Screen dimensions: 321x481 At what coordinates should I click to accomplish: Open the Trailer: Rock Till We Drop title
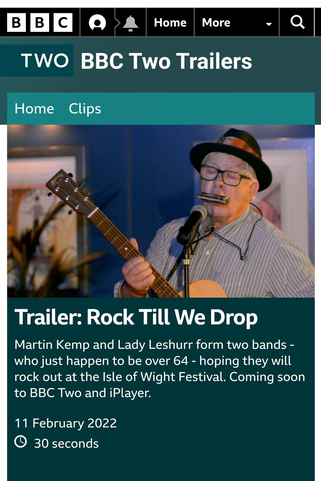pyautogui.click(x=136, y=317)
